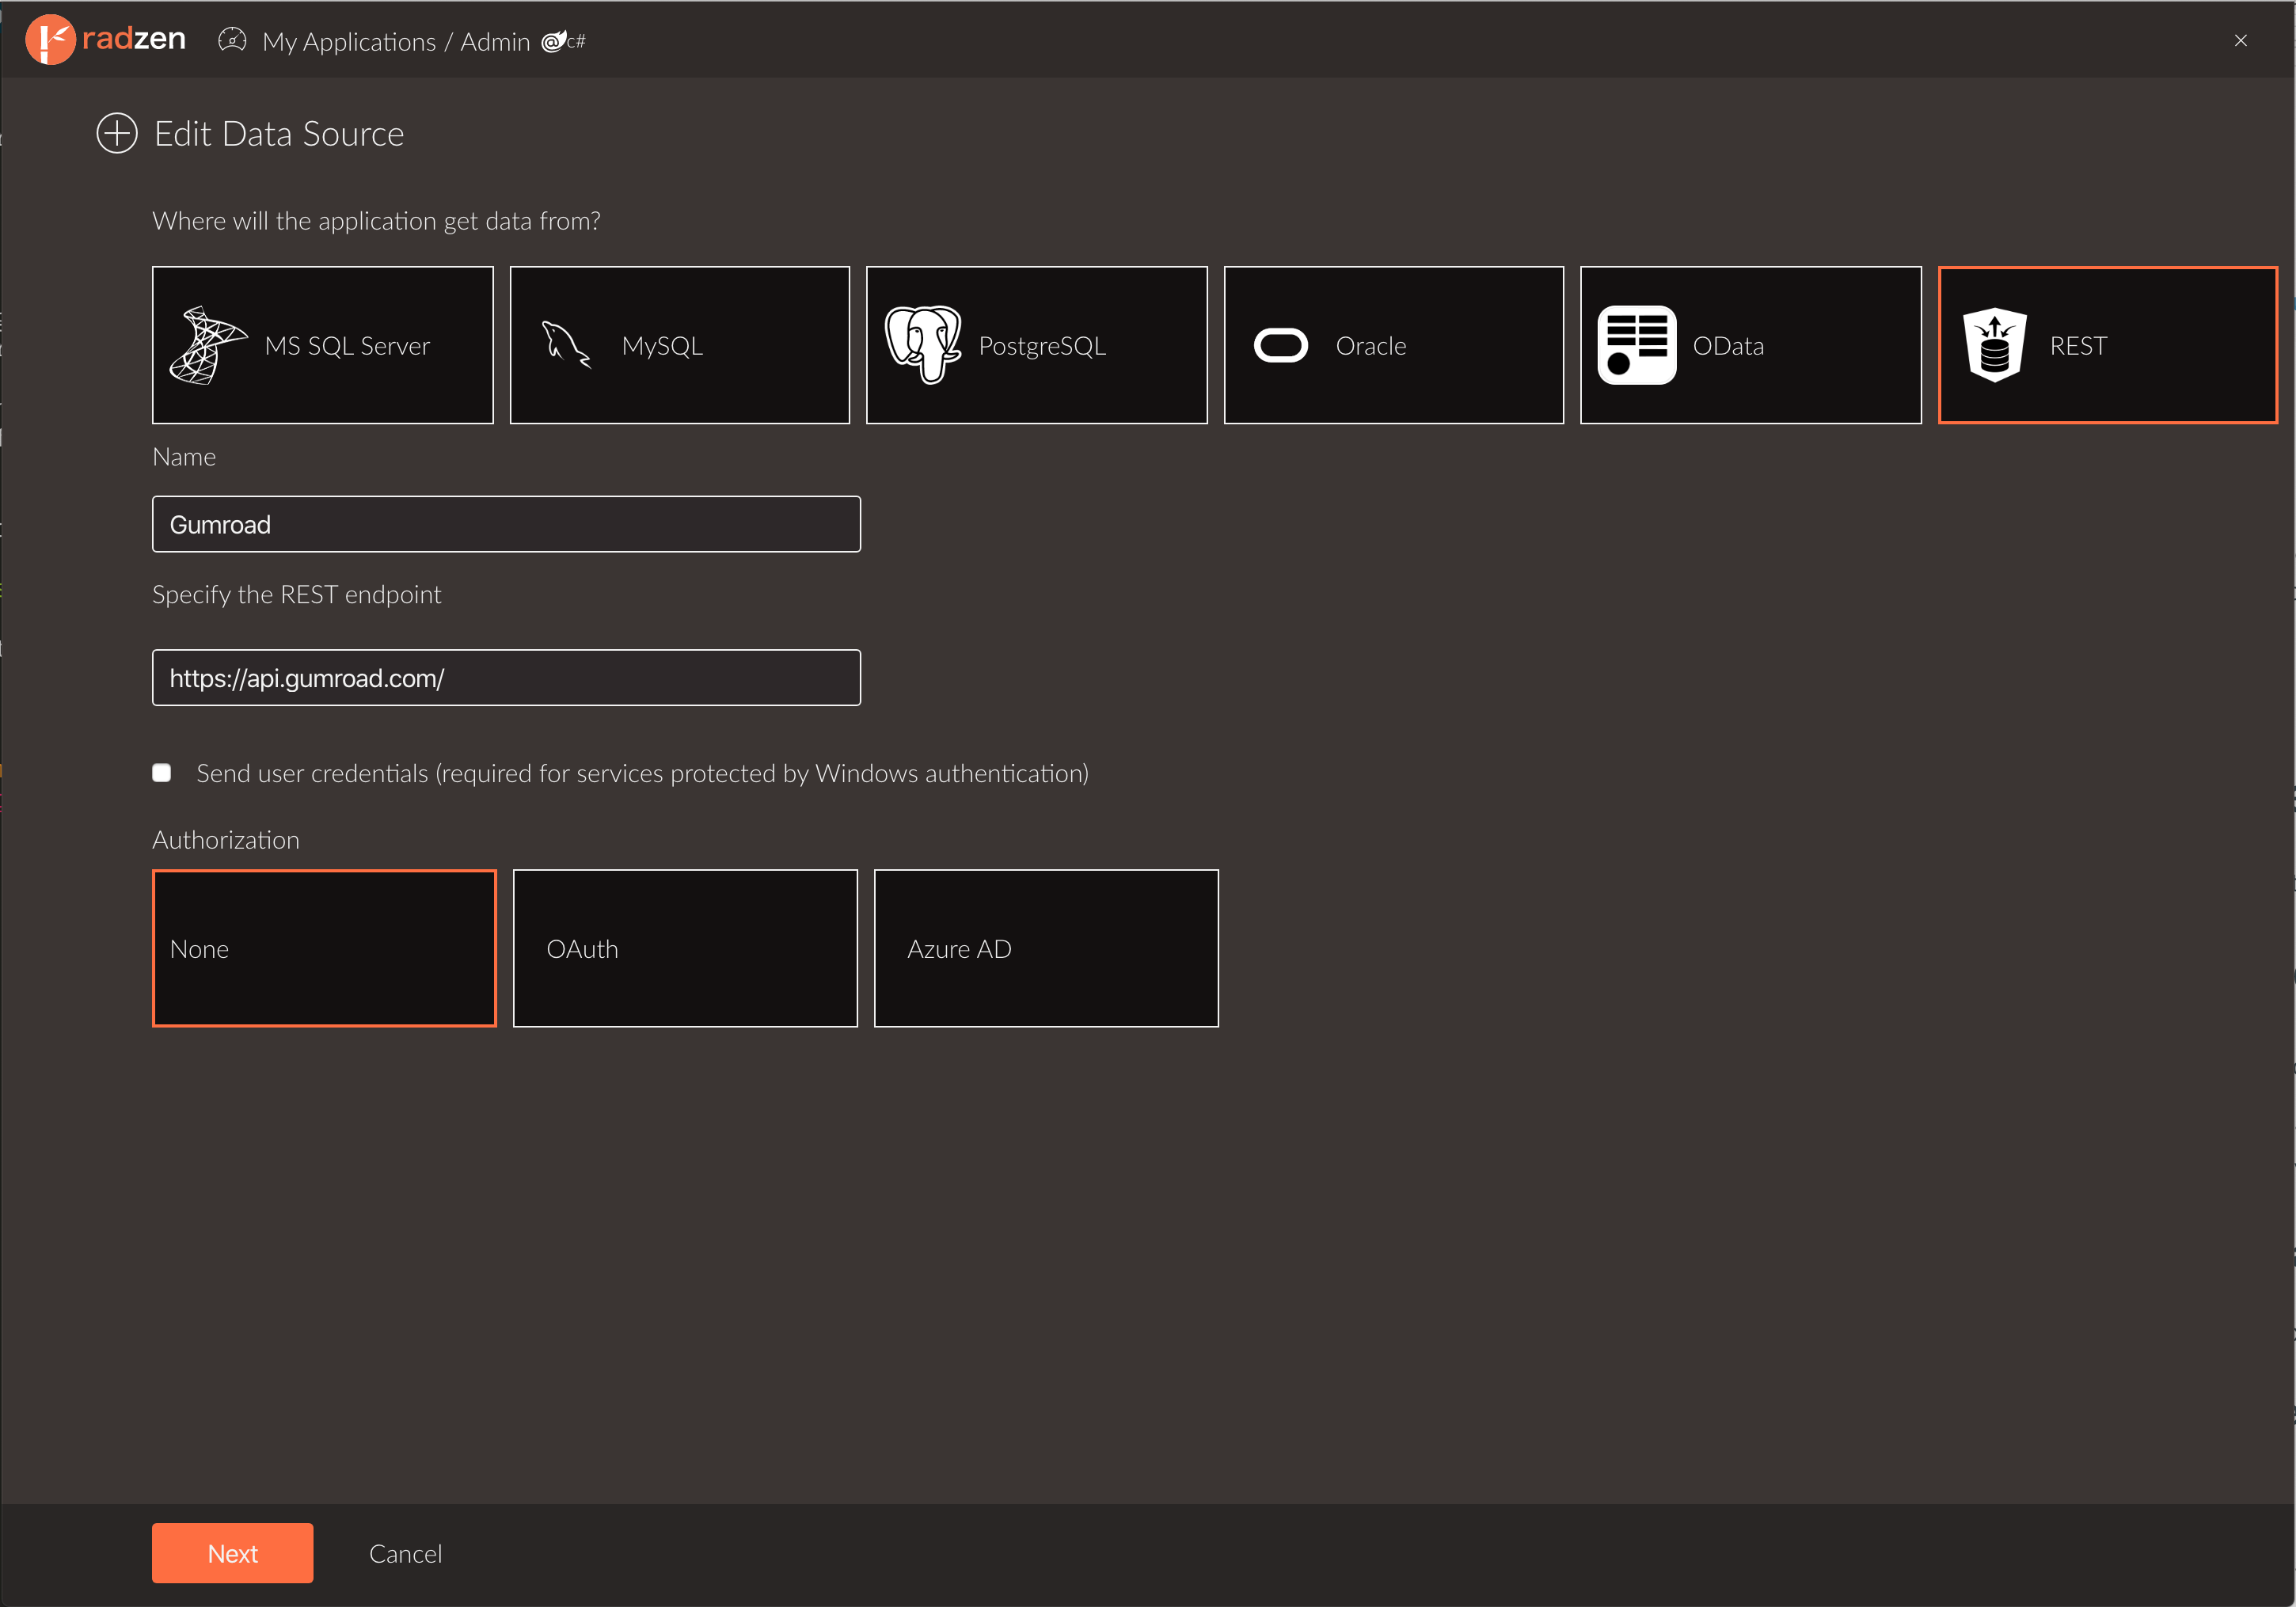2296x1607 pixels.
Task: Click the Admin breadcrumb item
Action: pyautogui.click(x=495, y=42)
